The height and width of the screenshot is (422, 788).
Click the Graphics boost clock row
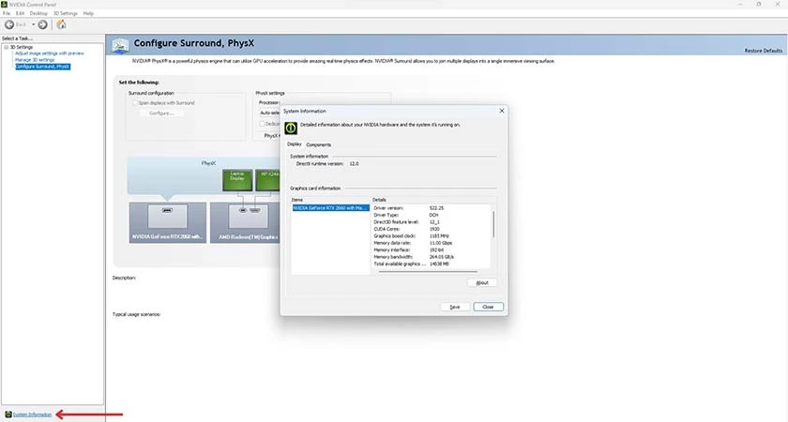[432, 236]
